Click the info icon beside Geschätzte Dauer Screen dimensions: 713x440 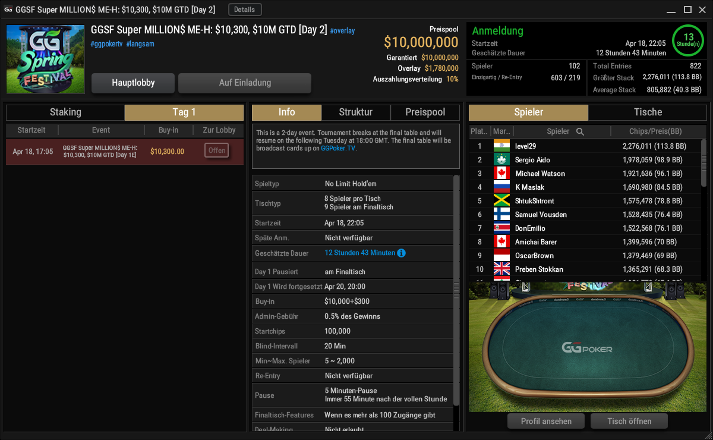pos(402,253)
